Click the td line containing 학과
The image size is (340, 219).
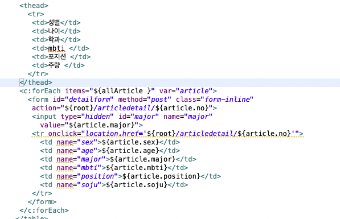pyautogui.click(x=56, y=40)
